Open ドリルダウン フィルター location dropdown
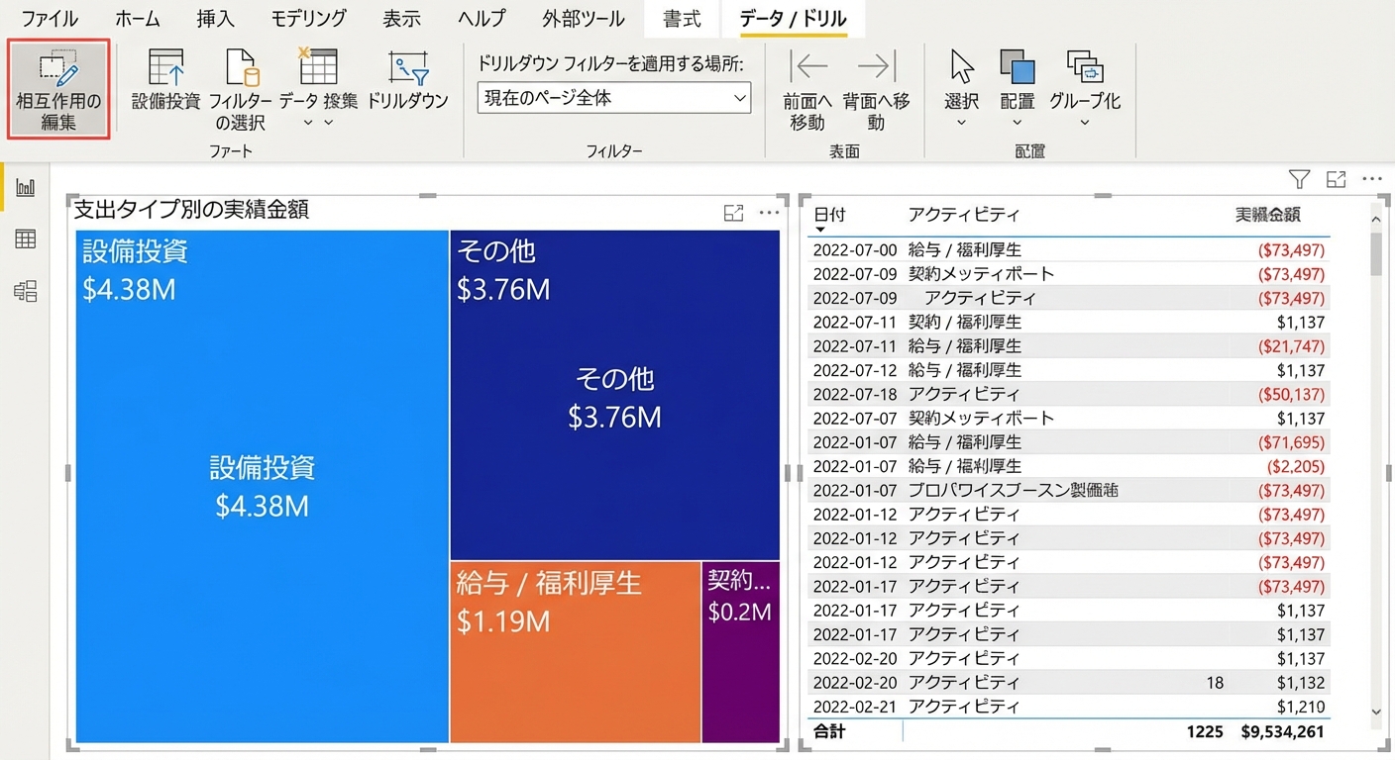The height and width of the screenshot is (760, 1395). 613,98
